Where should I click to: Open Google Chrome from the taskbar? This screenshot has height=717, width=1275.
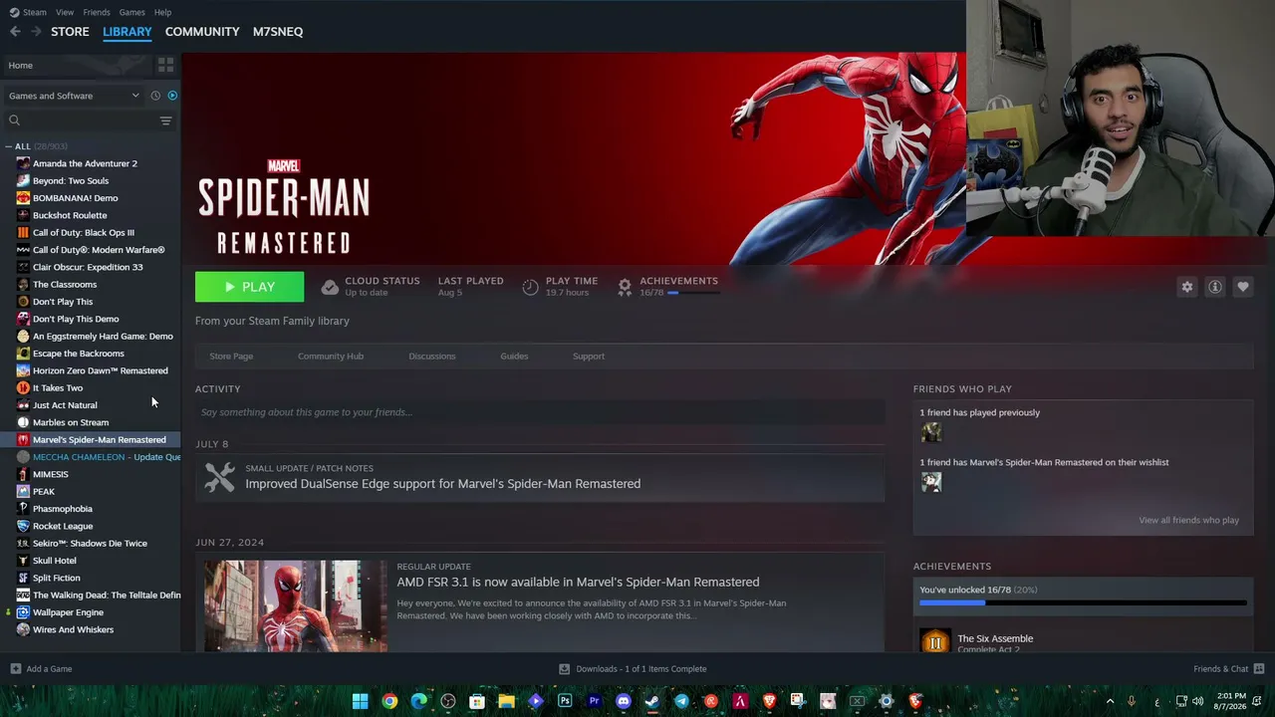coord(389,701)
